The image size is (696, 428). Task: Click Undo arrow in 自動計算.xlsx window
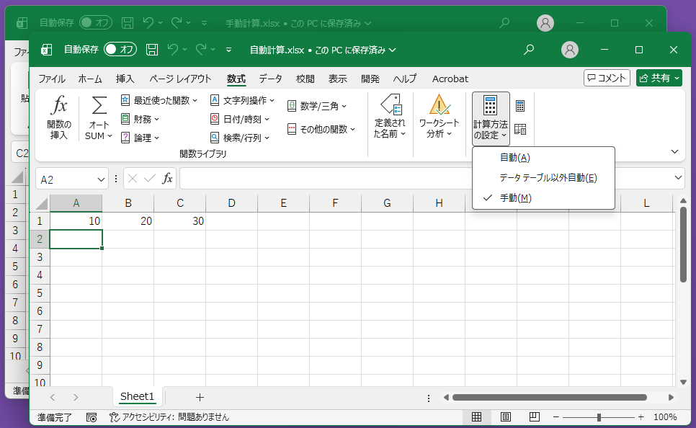[173, 50]
